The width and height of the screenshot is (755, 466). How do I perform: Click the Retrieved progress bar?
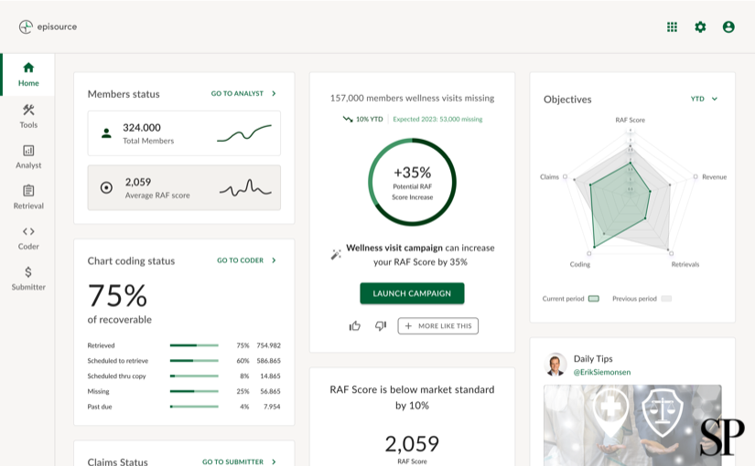tap(194, 345)
